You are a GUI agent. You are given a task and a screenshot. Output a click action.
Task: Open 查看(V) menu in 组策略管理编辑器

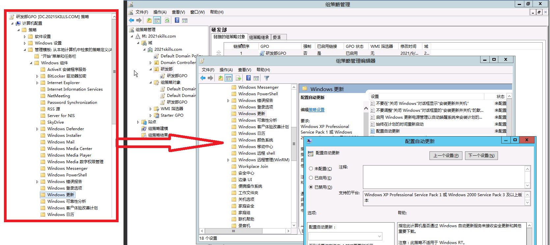coord(245,70)
